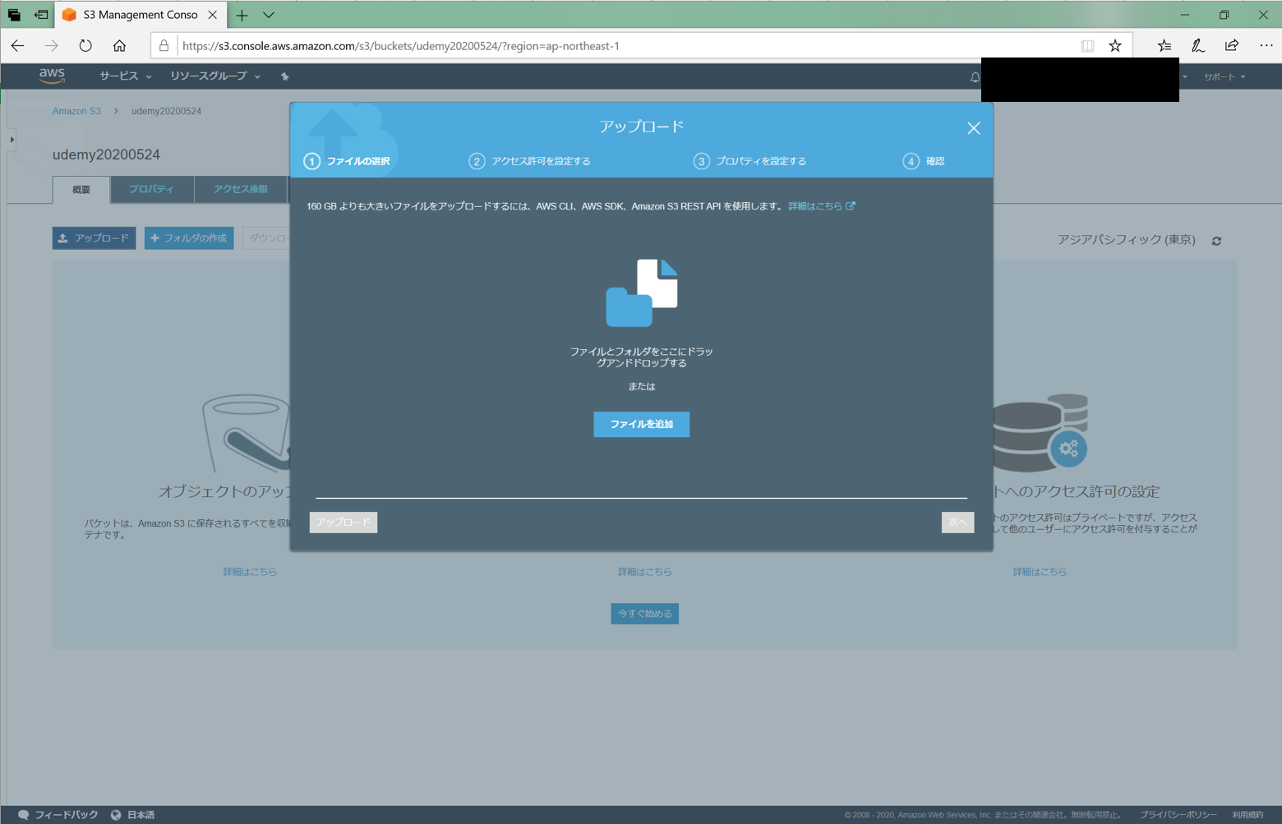This screenshot has height=824, width=1282.
Task: Click the bucket アップロード button behind the dialog
Action: [94, 238]
